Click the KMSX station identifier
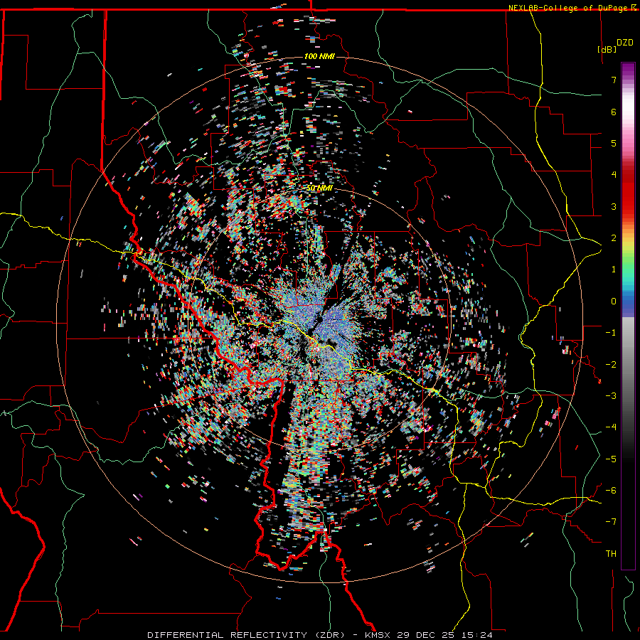Screen dimensions: 640x640 (378, 635)
